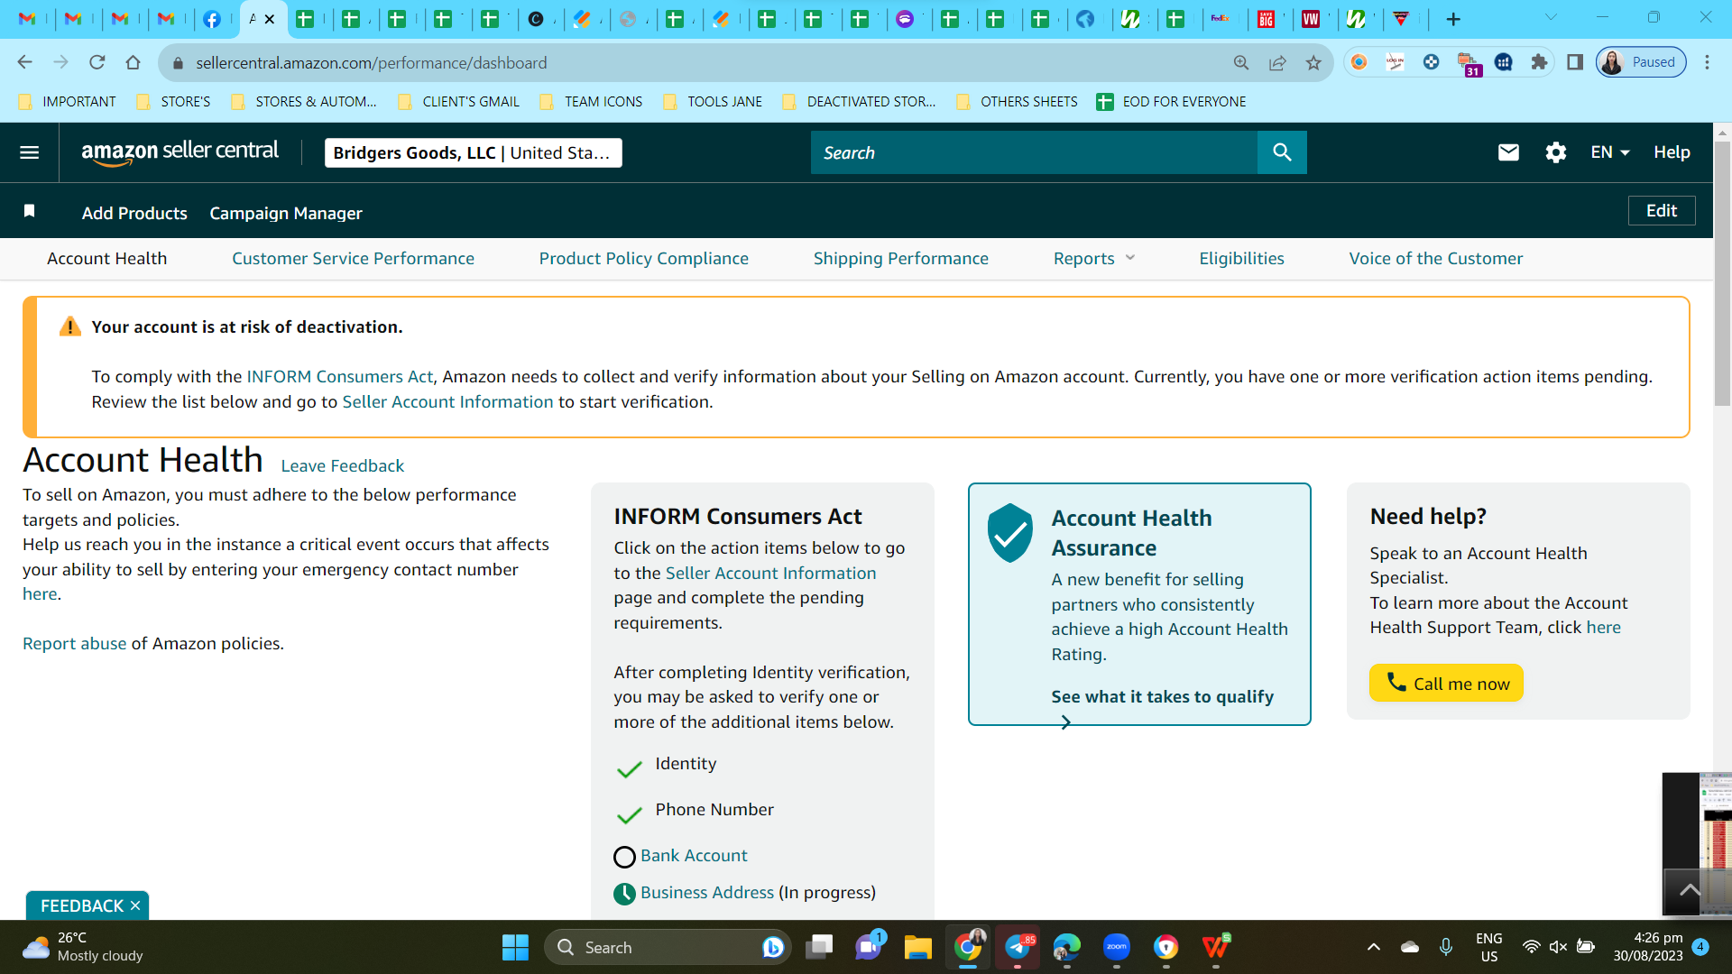Click the Paused profile button
The image size is (1732, 974).
(x=1641, y=62)
